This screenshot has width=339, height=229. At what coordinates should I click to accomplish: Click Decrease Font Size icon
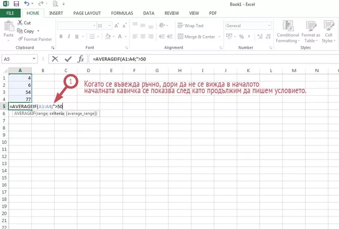pyautogui.click(x=124, y=26)
